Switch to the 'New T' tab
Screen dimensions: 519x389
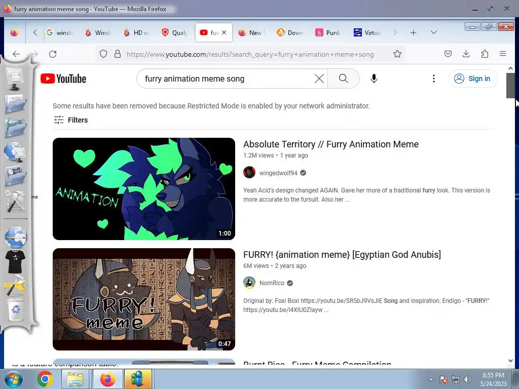pos(252,32)
